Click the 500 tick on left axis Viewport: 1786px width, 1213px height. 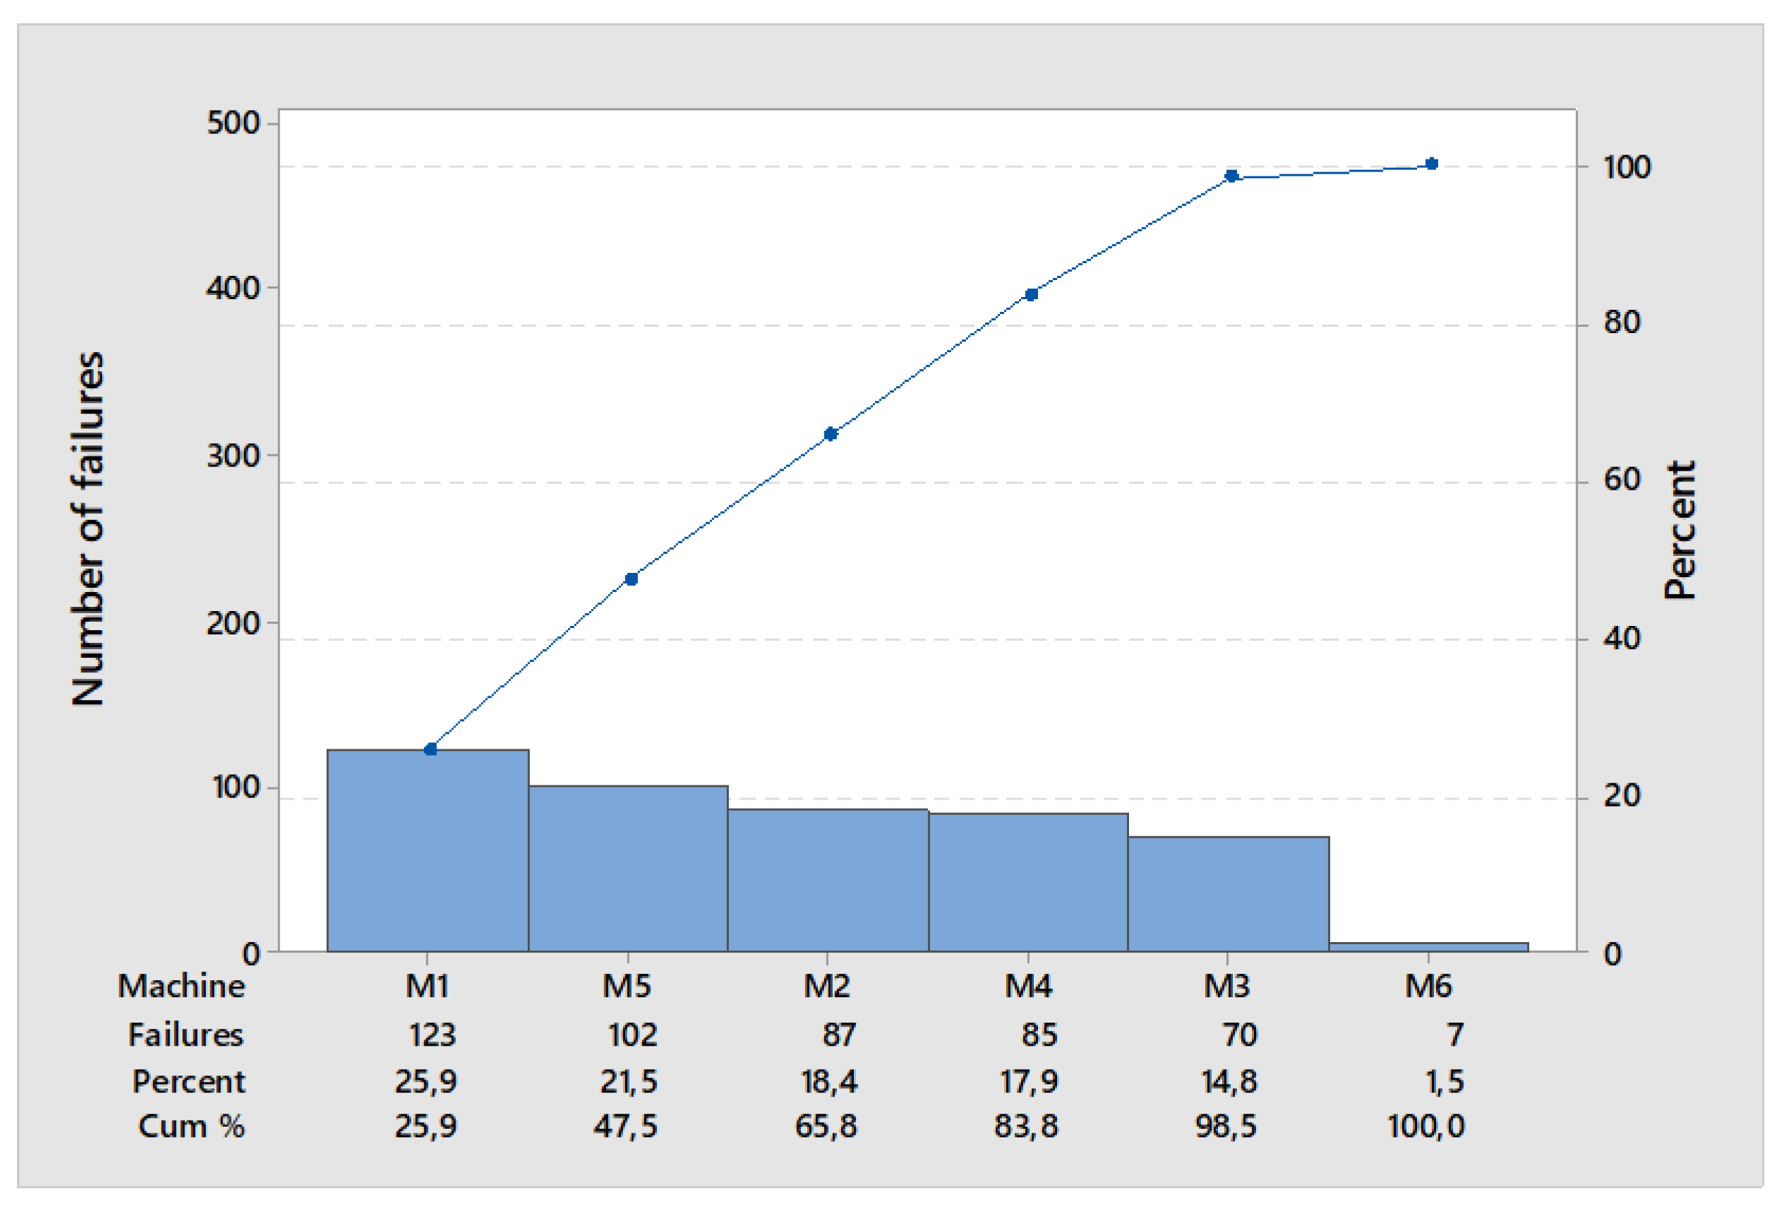[233, 123]
